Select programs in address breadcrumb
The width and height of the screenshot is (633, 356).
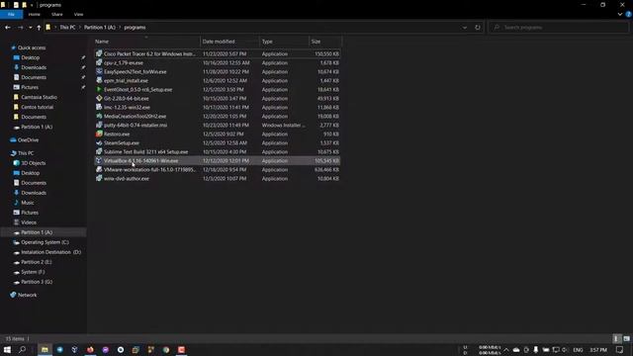(135, 28)
